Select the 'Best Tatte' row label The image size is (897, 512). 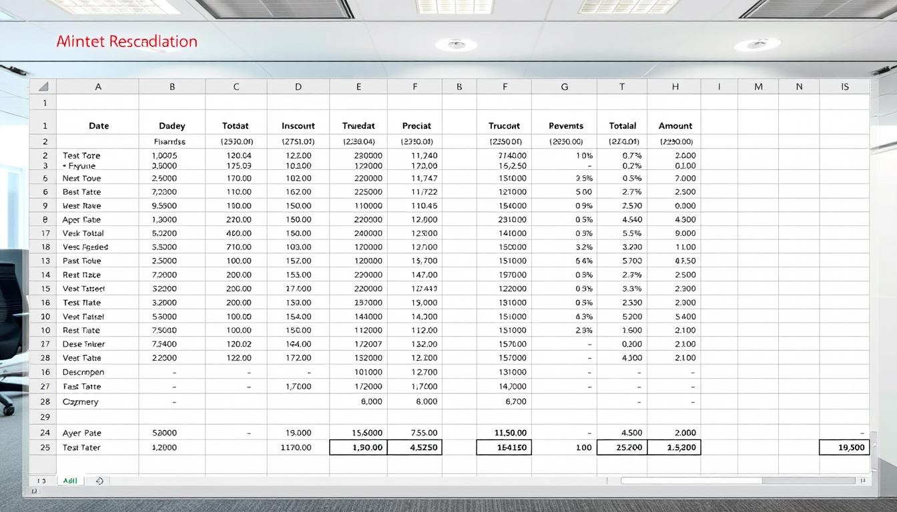point(81,191)
